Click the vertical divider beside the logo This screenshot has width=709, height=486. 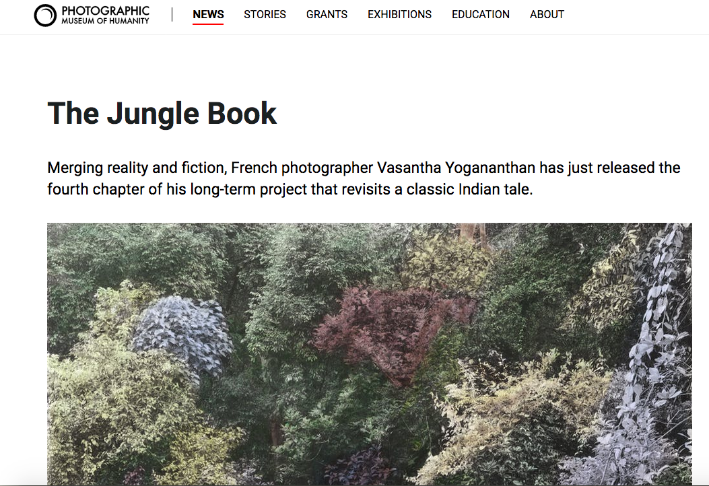pos(172,14)
